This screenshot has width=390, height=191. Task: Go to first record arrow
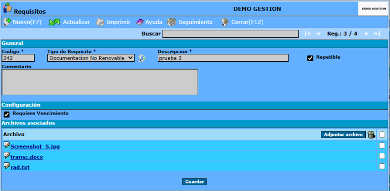308,33
